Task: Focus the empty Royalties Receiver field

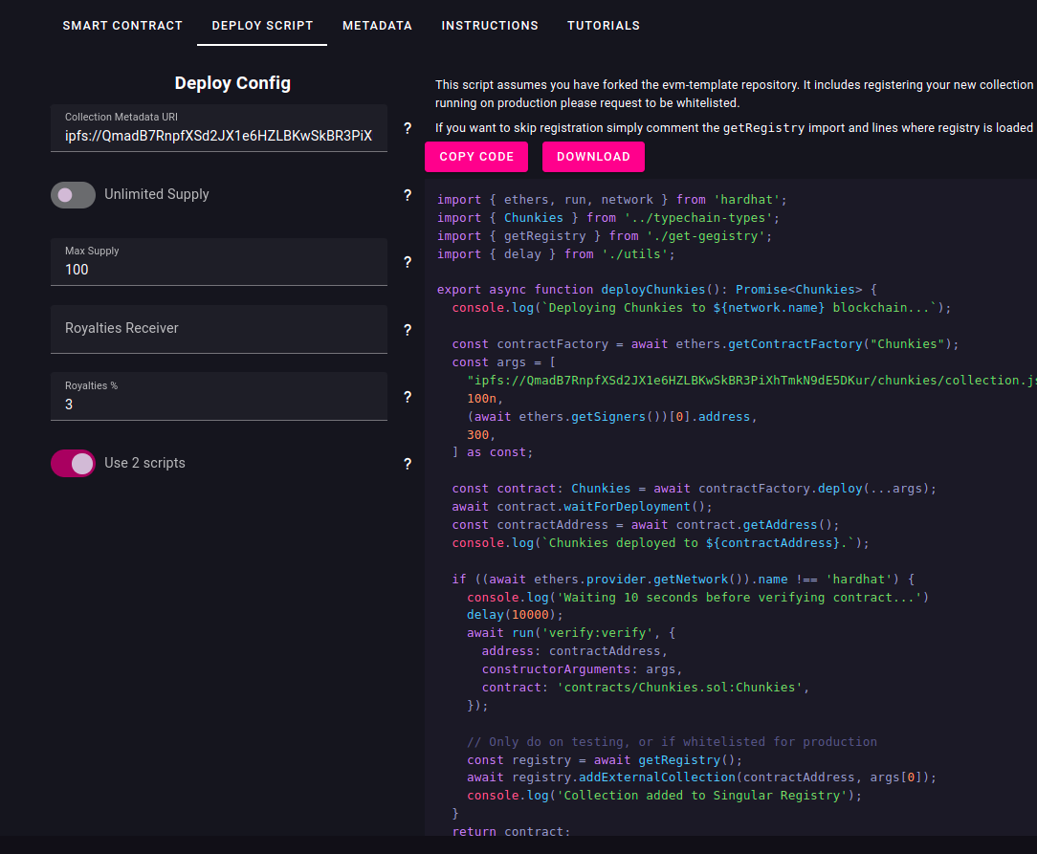Action: coord(218,329)
